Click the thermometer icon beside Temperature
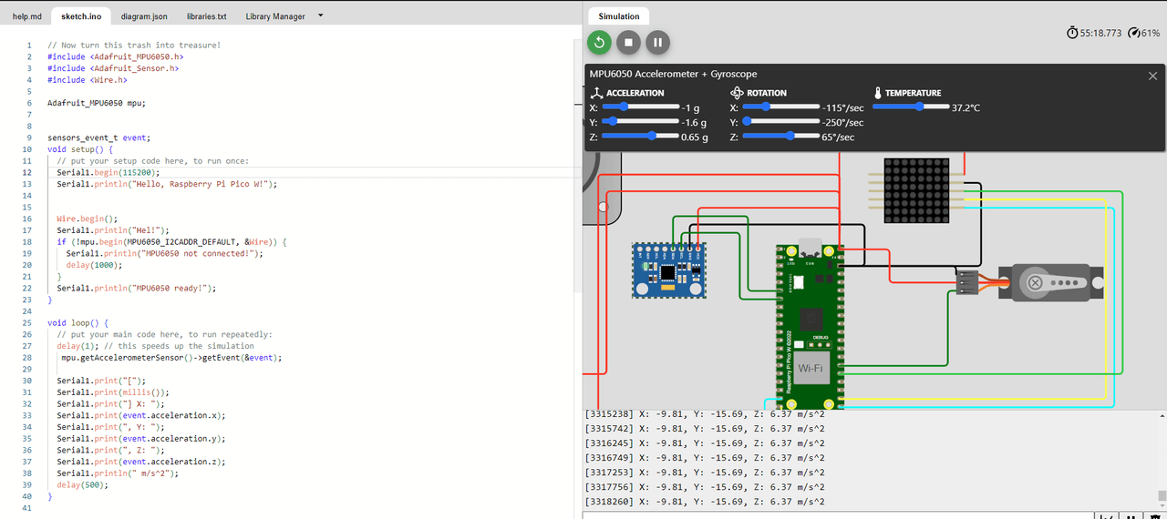1167x519 pixels. (x=878, y=93)
